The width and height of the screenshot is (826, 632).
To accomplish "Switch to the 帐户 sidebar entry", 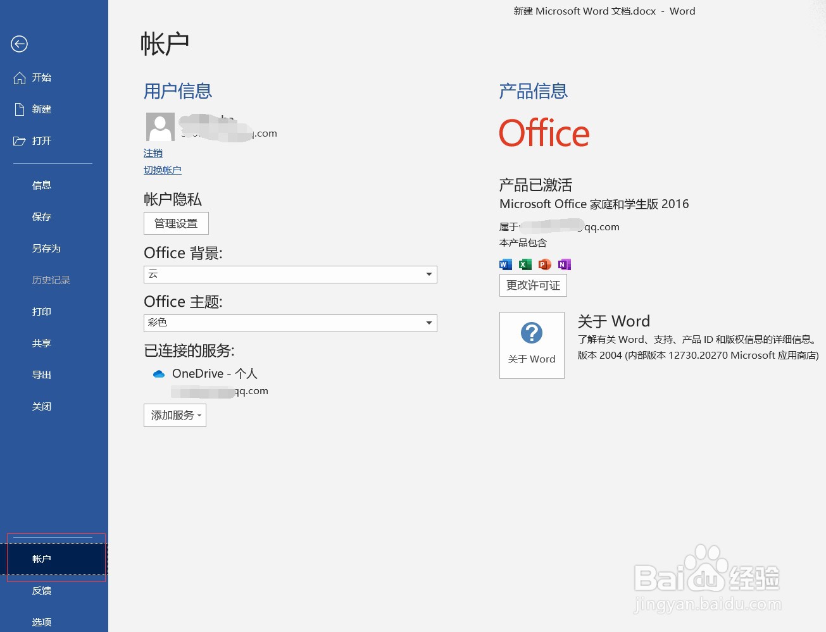I will [41, 559].
